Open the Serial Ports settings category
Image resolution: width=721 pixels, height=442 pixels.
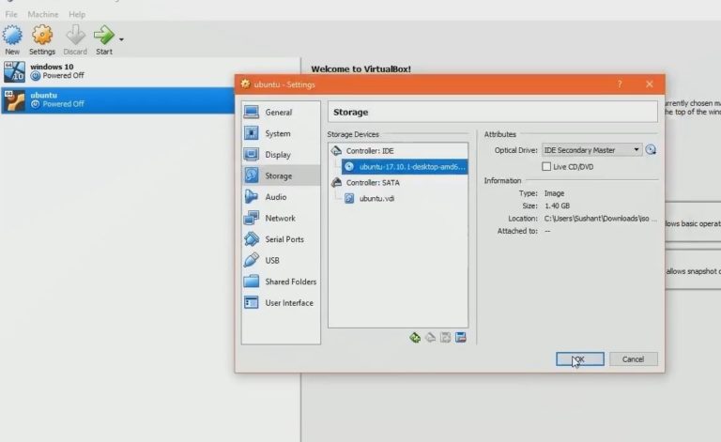pyautogui.click(x=281, y=239)
